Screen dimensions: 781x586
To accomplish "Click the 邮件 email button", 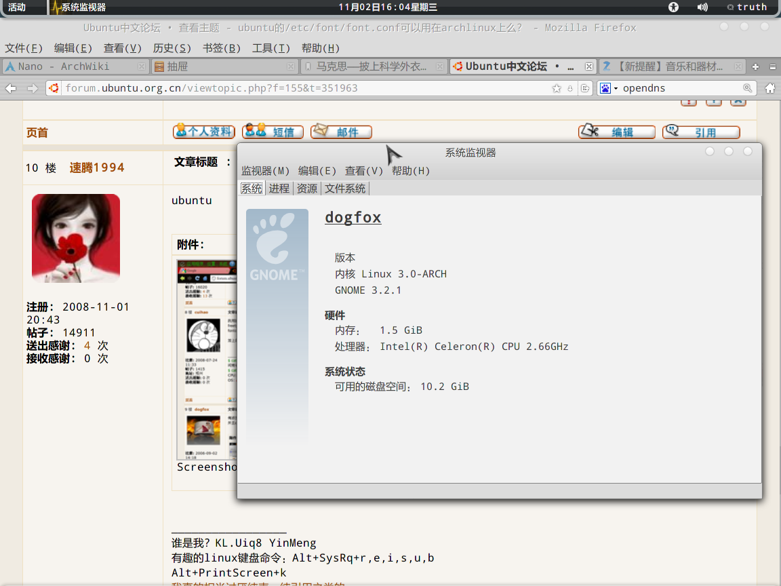I will (341, 132).
